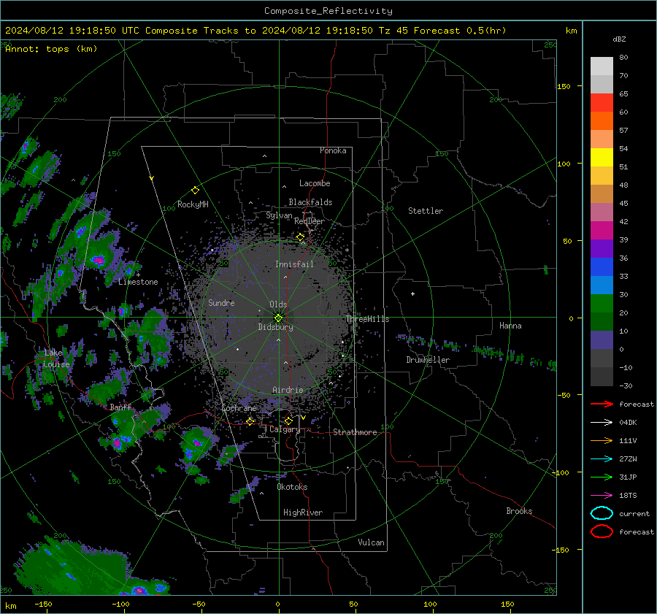
Task: Click radar center marker between Olds and Didsbury
Action: tap(278, 318)
